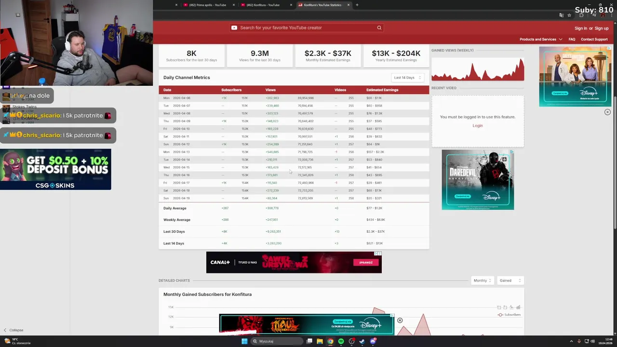
Task: Open the browser extensions puzzle icon
Action: [581, 15]
